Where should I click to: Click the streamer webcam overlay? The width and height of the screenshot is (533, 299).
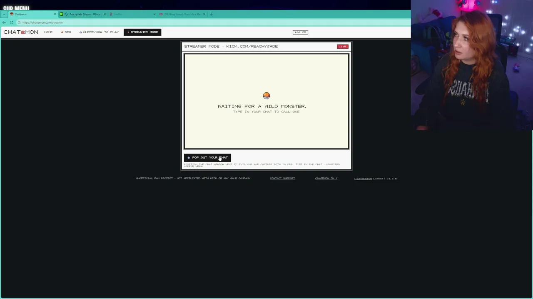pos(472,65)
